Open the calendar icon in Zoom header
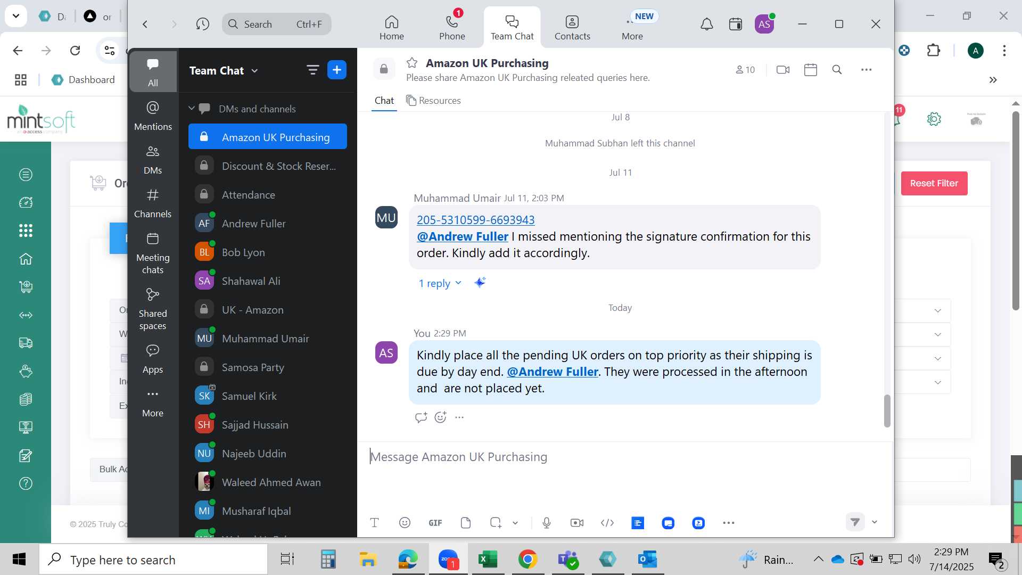The image size is (1022, 575). 736,24
